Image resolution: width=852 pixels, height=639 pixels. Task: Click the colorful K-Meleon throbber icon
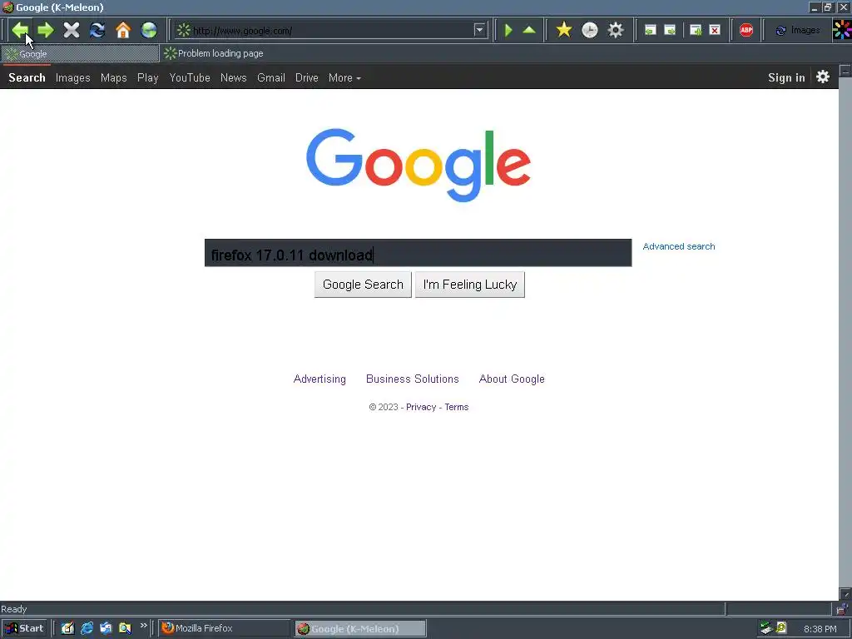[x=842, y=30]
